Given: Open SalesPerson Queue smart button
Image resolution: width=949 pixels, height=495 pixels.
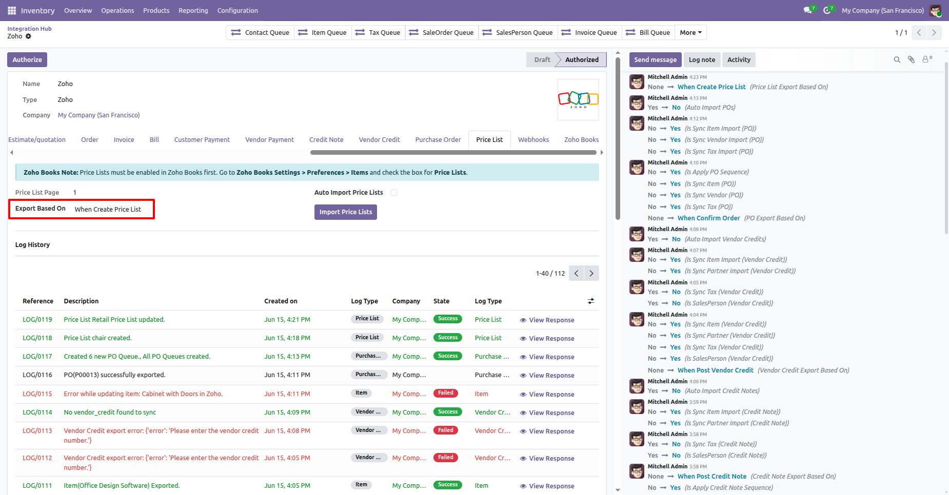Looking at the screenshot, I should click(518, 33).
